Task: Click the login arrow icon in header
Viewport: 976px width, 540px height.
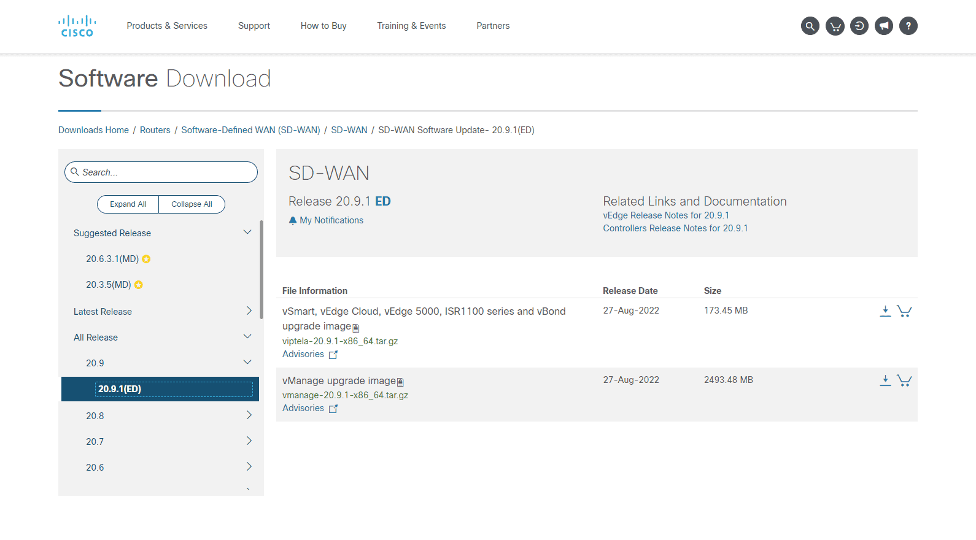Action: (x=859, y=26)
